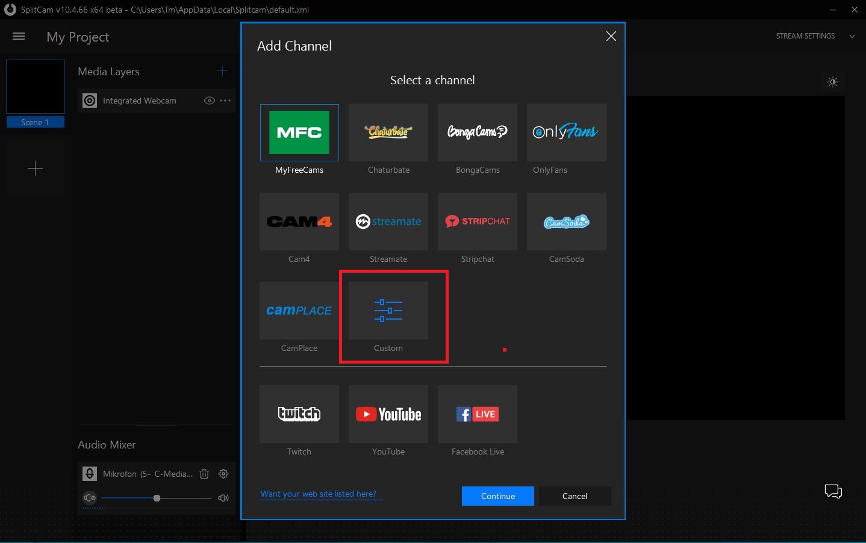
Task: Click the loud-volume speaker icon in Audio Mixer
Action: coord(223,498)
